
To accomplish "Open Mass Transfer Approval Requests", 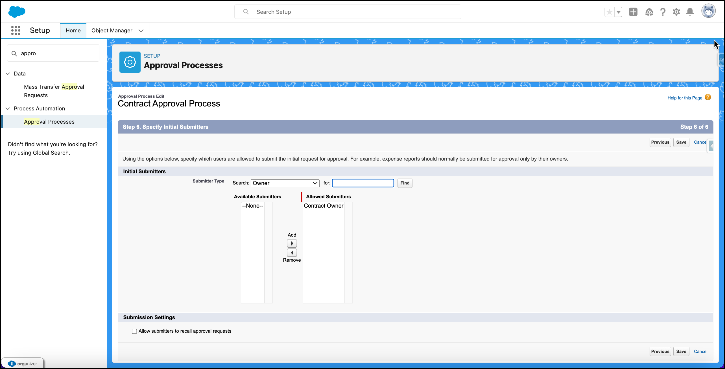I will click(54, 91).
